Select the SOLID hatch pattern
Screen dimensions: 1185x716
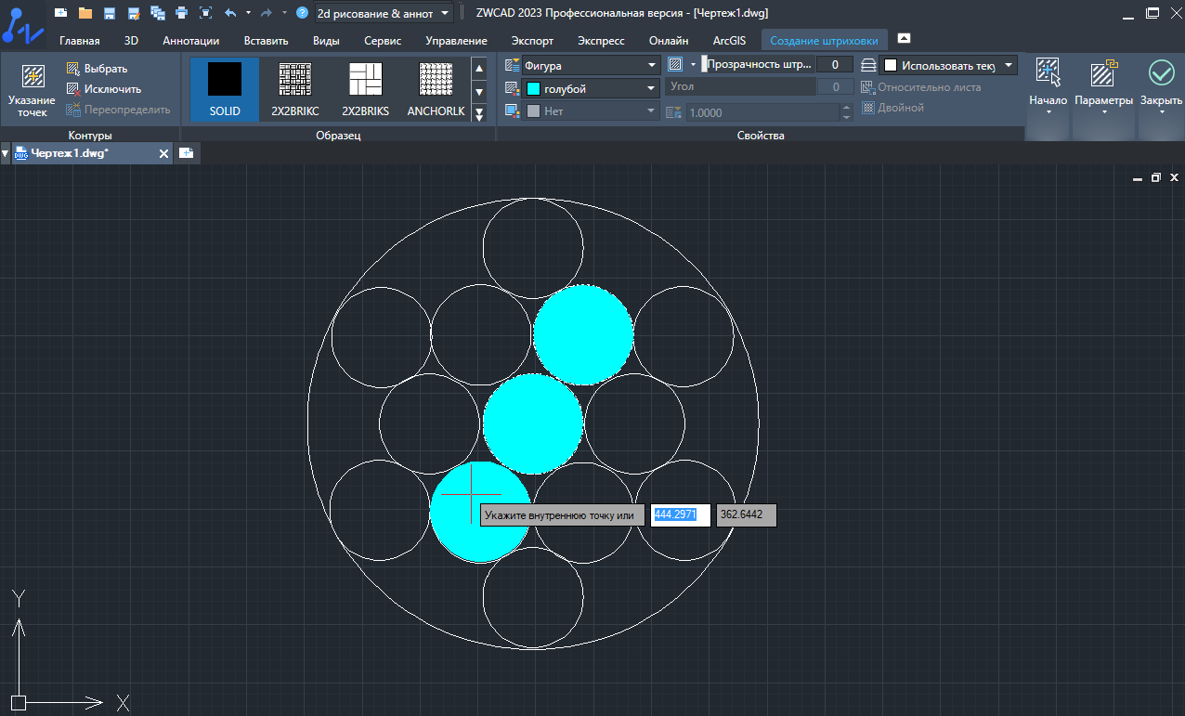pos(225,89)
